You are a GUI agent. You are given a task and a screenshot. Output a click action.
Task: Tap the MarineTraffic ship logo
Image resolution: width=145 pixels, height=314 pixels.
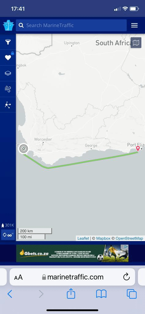tap(8, 25)
